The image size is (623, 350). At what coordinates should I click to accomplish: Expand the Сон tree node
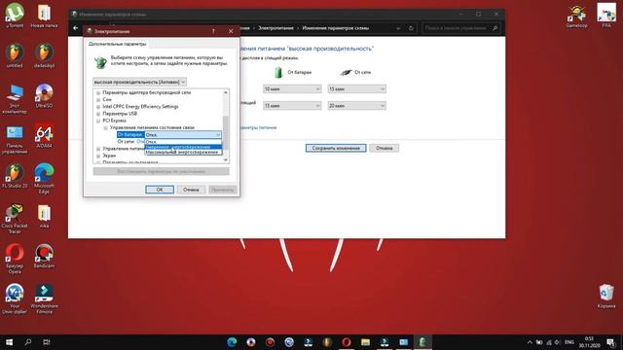coord(98,99)
